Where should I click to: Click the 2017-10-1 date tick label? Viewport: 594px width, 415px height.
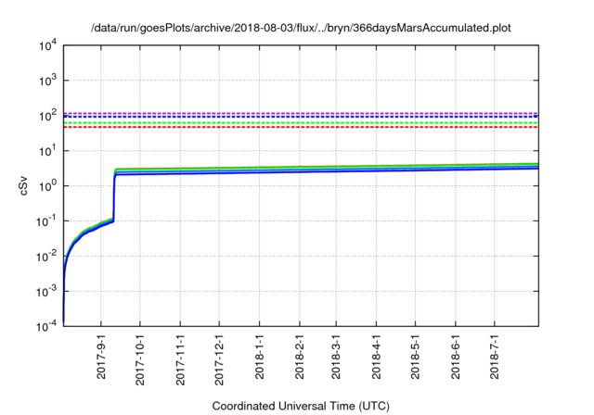coord(140,359)
